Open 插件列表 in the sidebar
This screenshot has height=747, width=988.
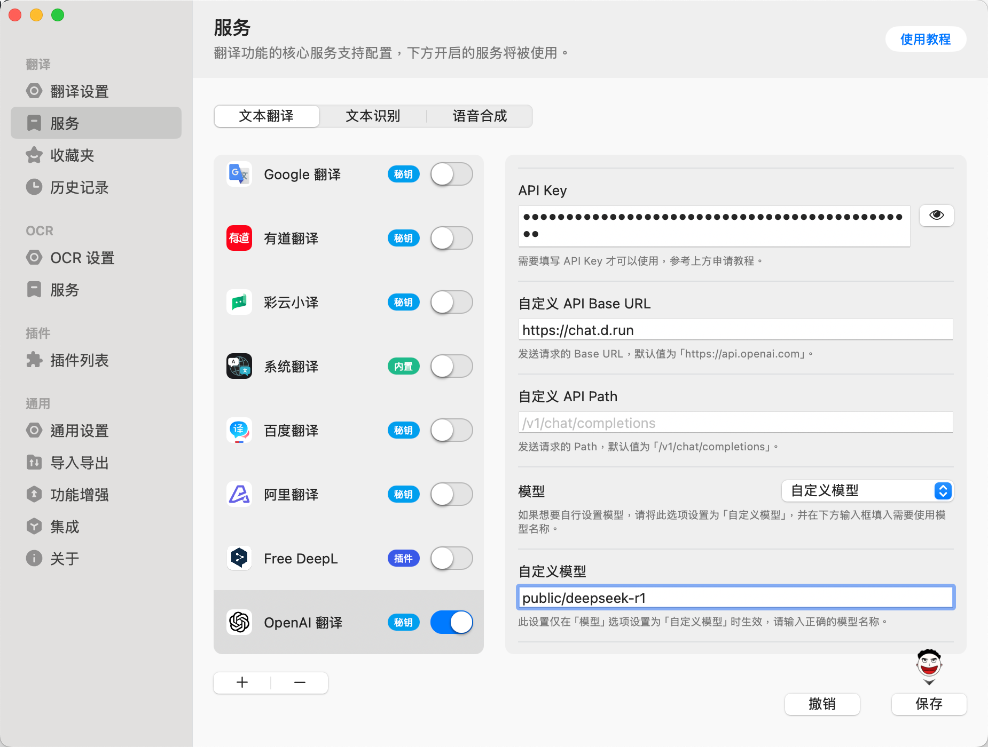(79, 360)
